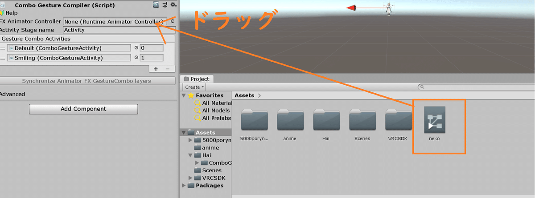Click the Smiling ComboGestureActivity object field

[x=69, y=58]
